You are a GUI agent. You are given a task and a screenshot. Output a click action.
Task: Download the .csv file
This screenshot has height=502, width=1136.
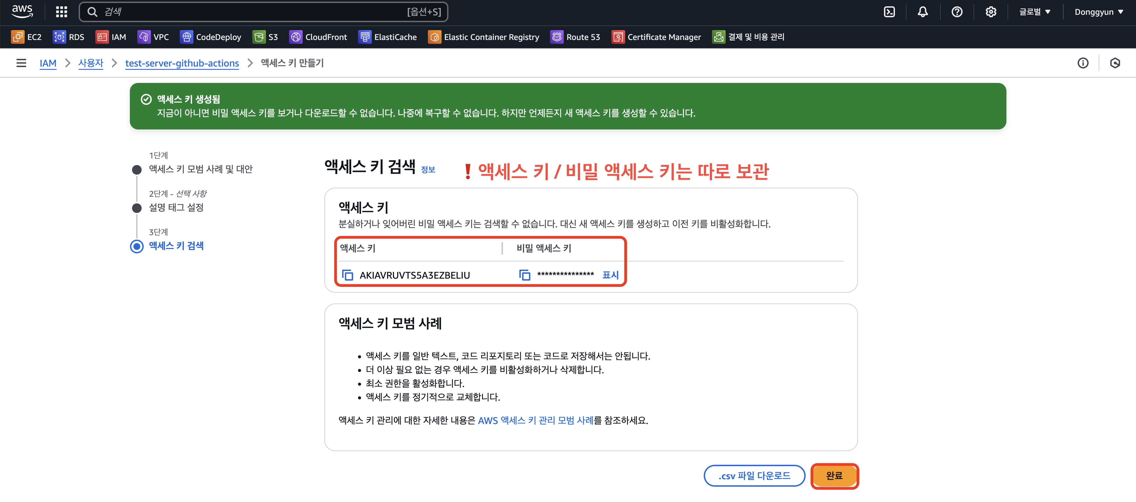754,475
